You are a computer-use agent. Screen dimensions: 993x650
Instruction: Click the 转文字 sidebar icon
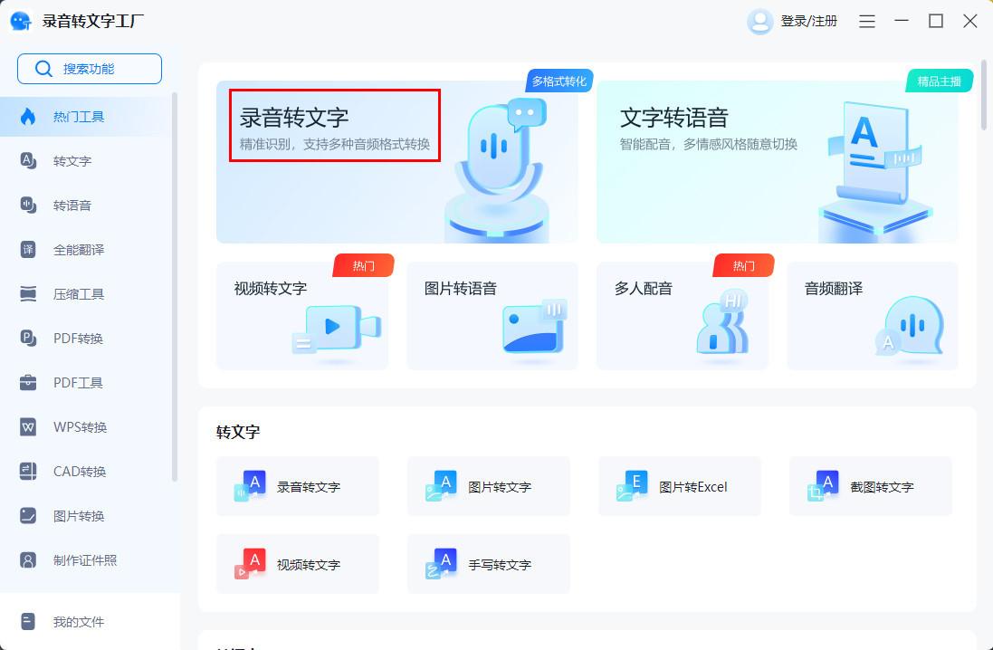coord(28,161)
